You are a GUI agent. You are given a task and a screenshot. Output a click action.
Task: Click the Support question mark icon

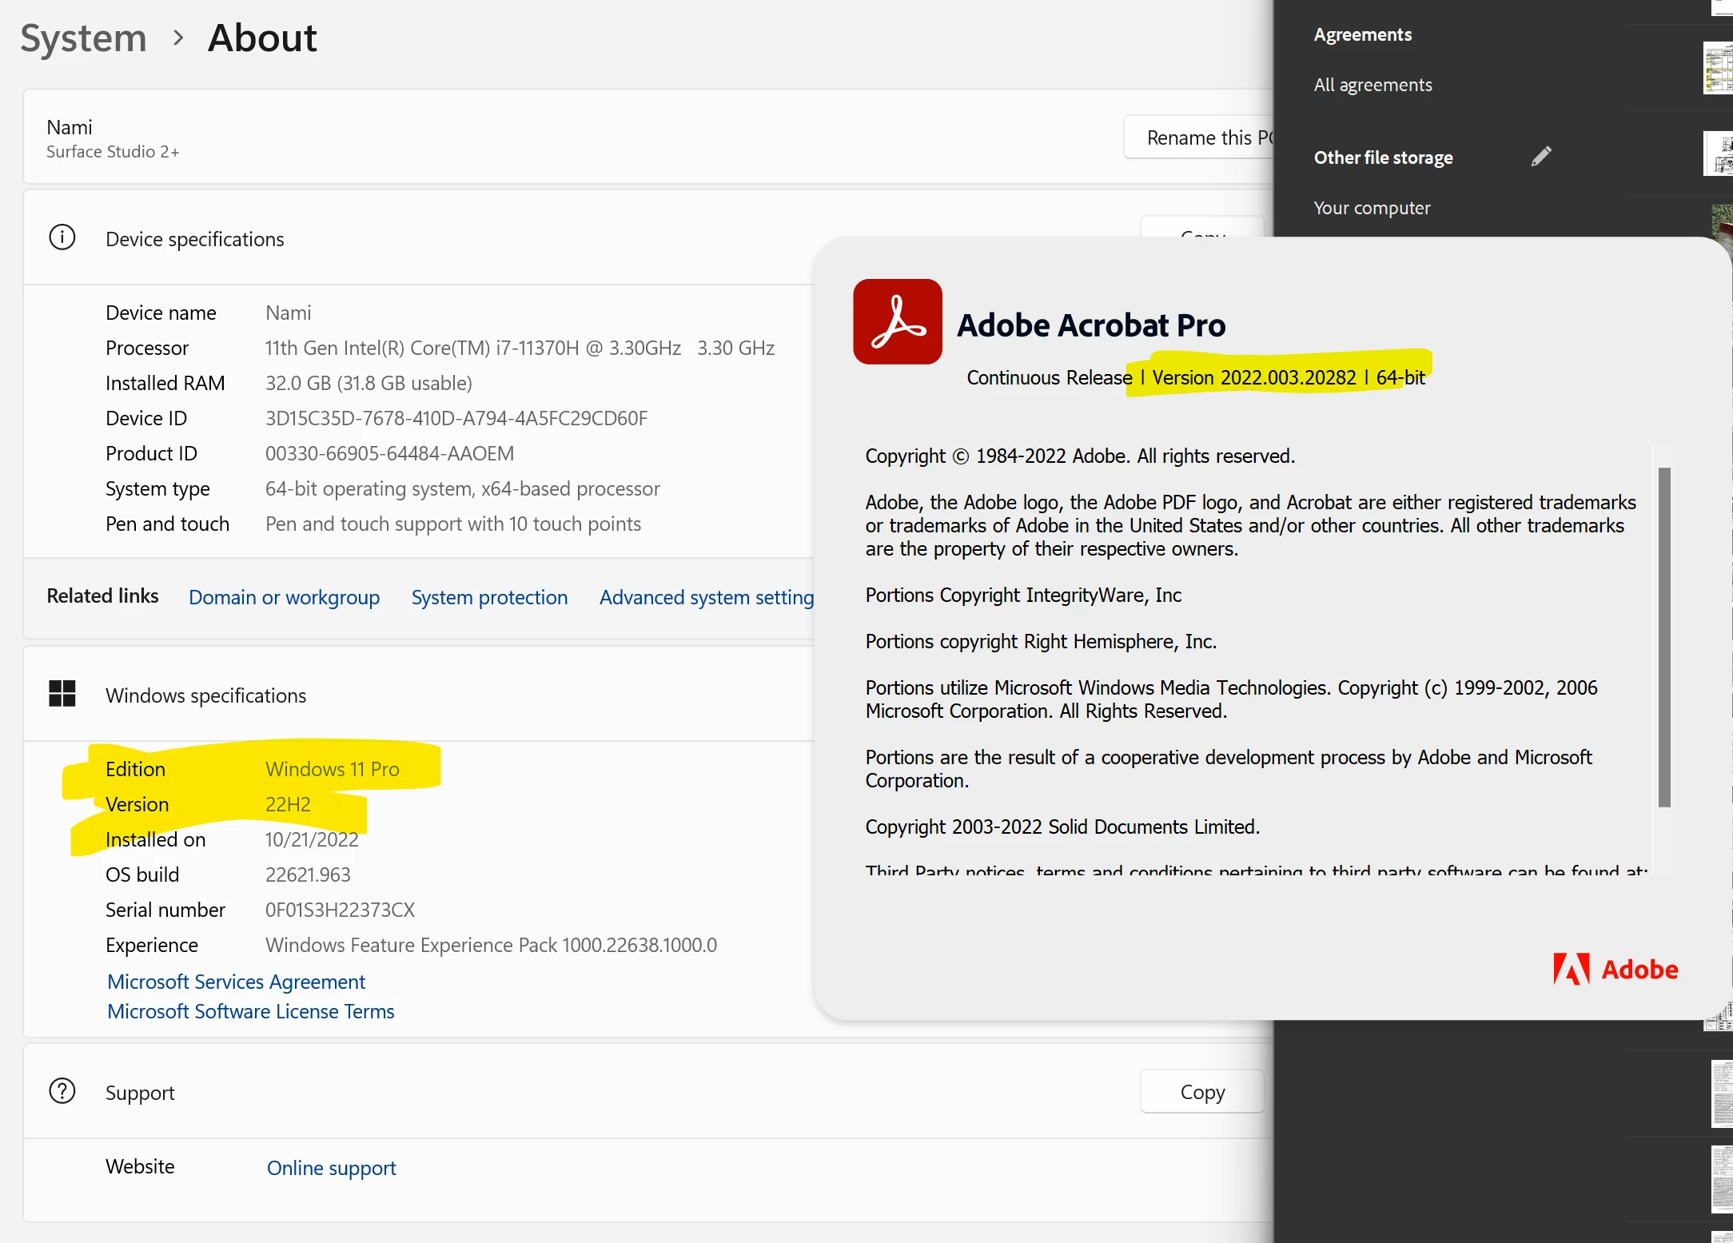62,1091
